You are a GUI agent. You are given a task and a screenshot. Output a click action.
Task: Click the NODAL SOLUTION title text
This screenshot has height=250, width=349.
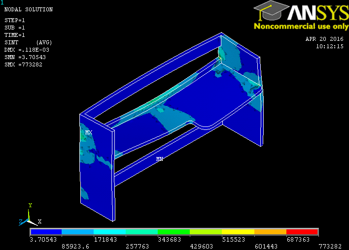point(29,9)
